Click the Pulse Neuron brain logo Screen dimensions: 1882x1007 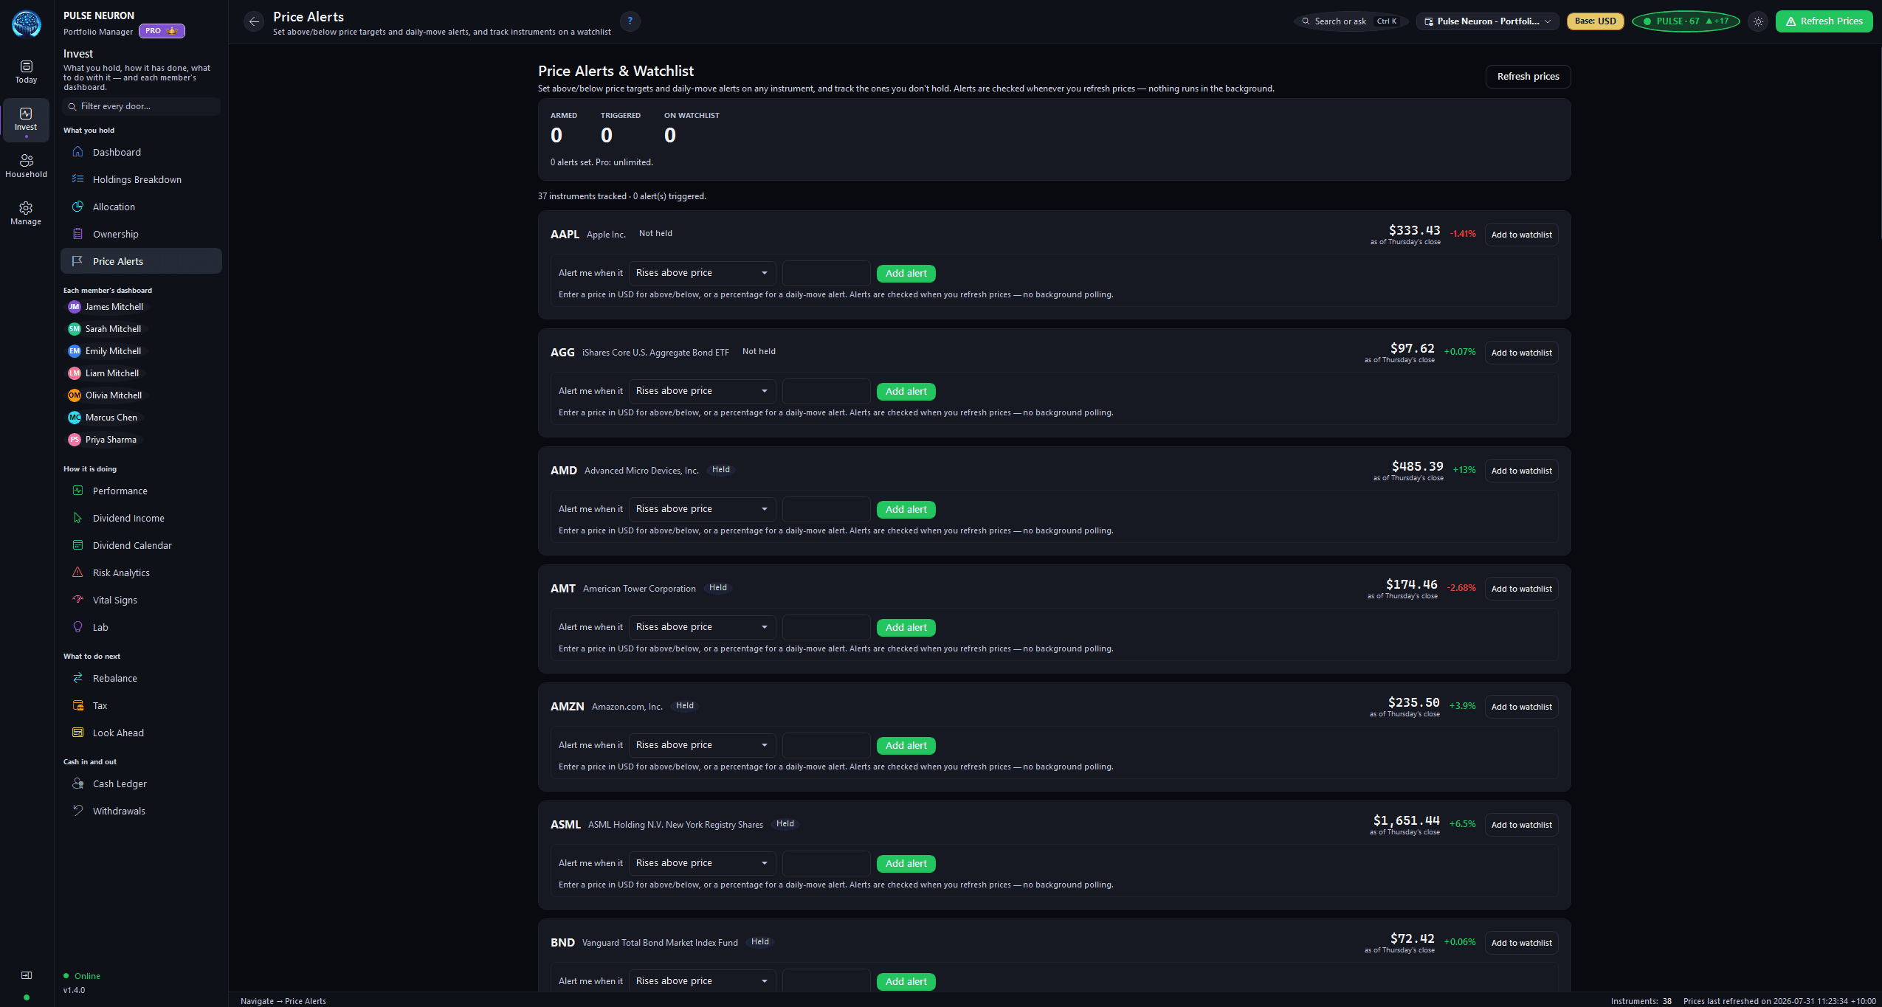coord(27,24)
